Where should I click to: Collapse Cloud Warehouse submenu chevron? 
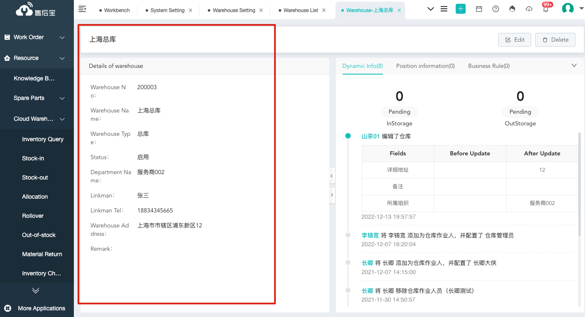tap(62, 119)
